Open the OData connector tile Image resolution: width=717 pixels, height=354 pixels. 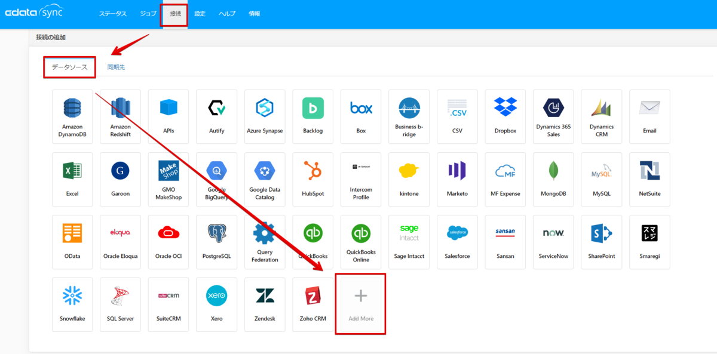72,242
